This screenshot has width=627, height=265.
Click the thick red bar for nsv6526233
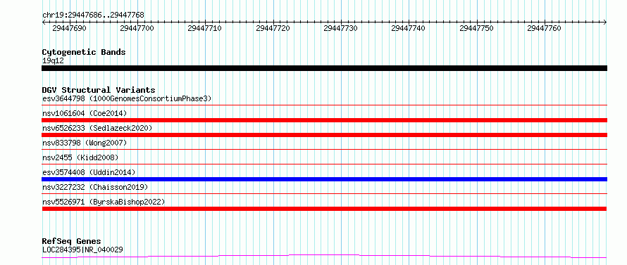click(324, 135)
